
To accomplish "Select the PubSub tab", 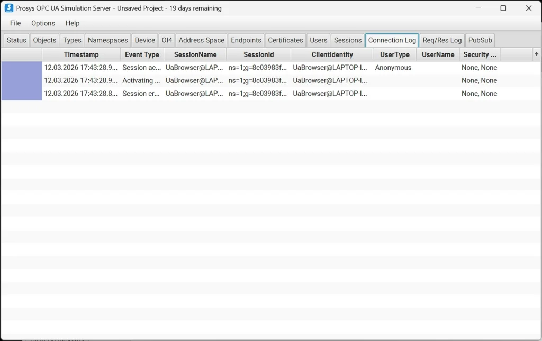I will tap(480, 40).
